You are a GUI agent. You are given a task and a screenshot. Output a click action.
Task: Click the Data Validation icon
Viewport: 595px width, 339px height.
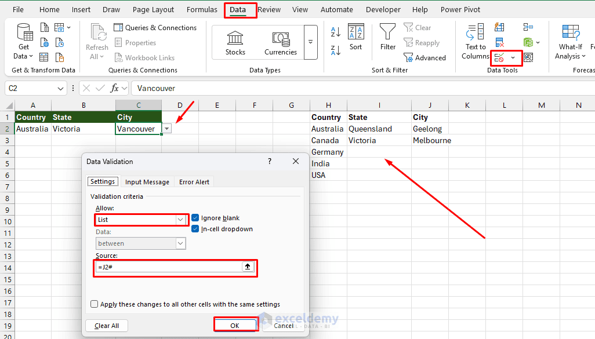click(499, 57)
